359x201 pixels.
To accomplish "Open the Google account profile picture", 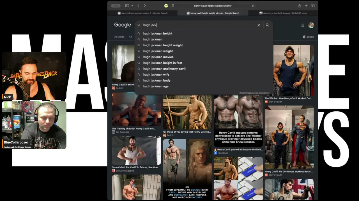I will 311,25.
